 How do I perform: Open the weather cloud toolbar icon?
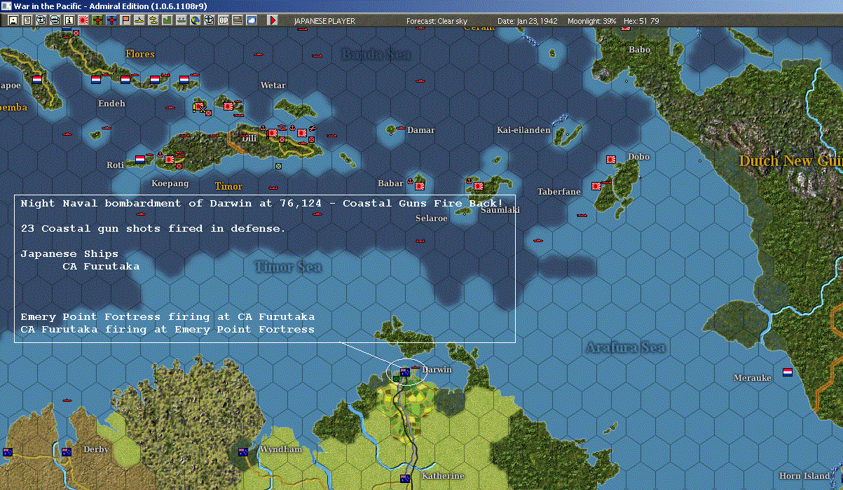(x=252, y=20)
